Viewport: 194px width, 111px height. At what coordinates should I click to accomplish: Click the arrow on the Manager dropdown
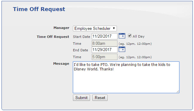click(x=114, y=28)
